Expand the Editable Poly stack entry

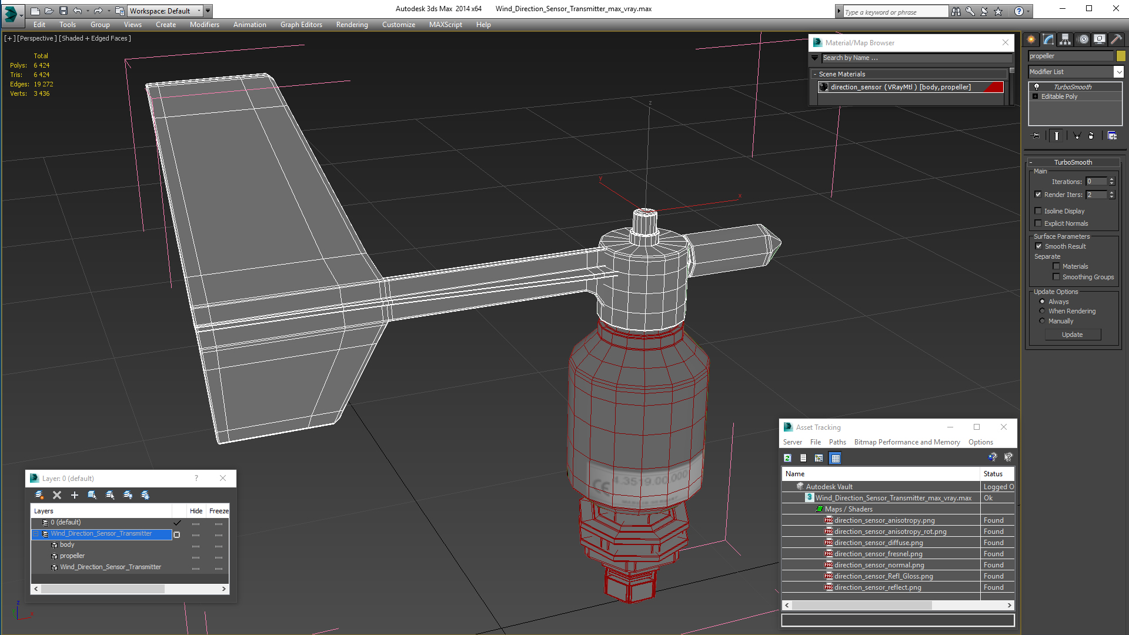click(1035, 96)
